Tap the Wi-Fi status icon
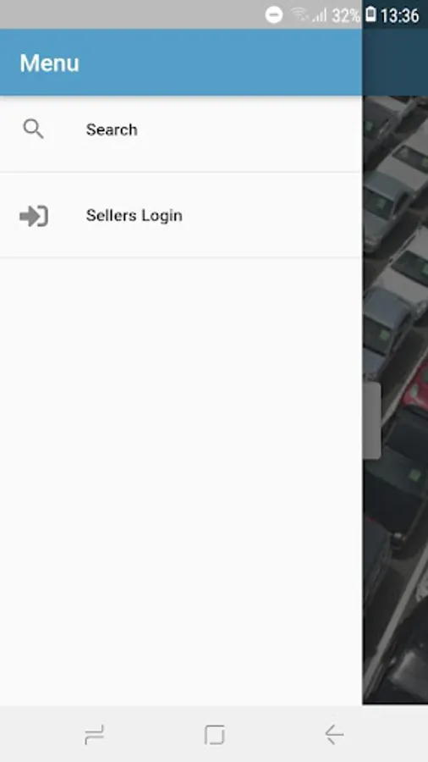 coord(300,15)
